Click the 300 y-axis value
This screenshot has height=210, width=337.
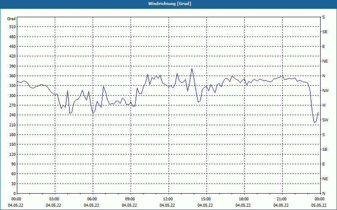point(13,96)
